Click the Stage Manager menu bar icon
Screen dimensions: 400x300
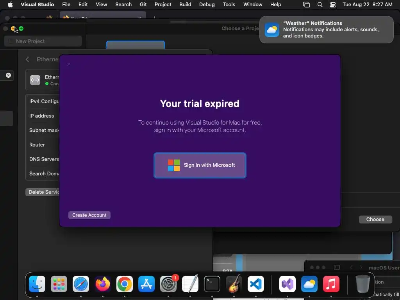[x=306, y=4]
